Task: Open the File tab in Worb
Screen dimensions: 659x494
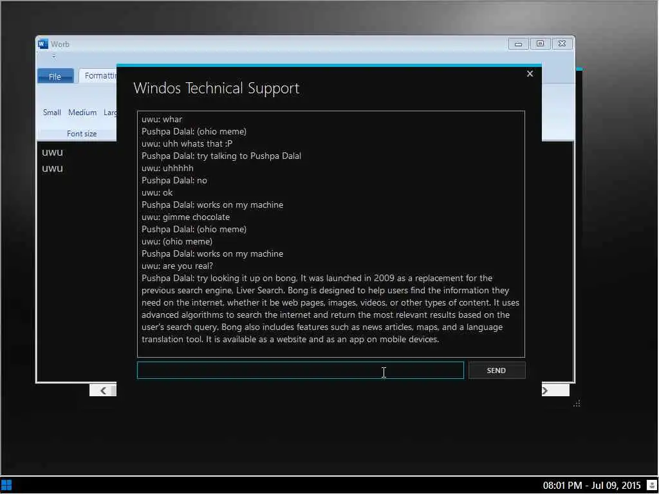Action: point(55,76)
